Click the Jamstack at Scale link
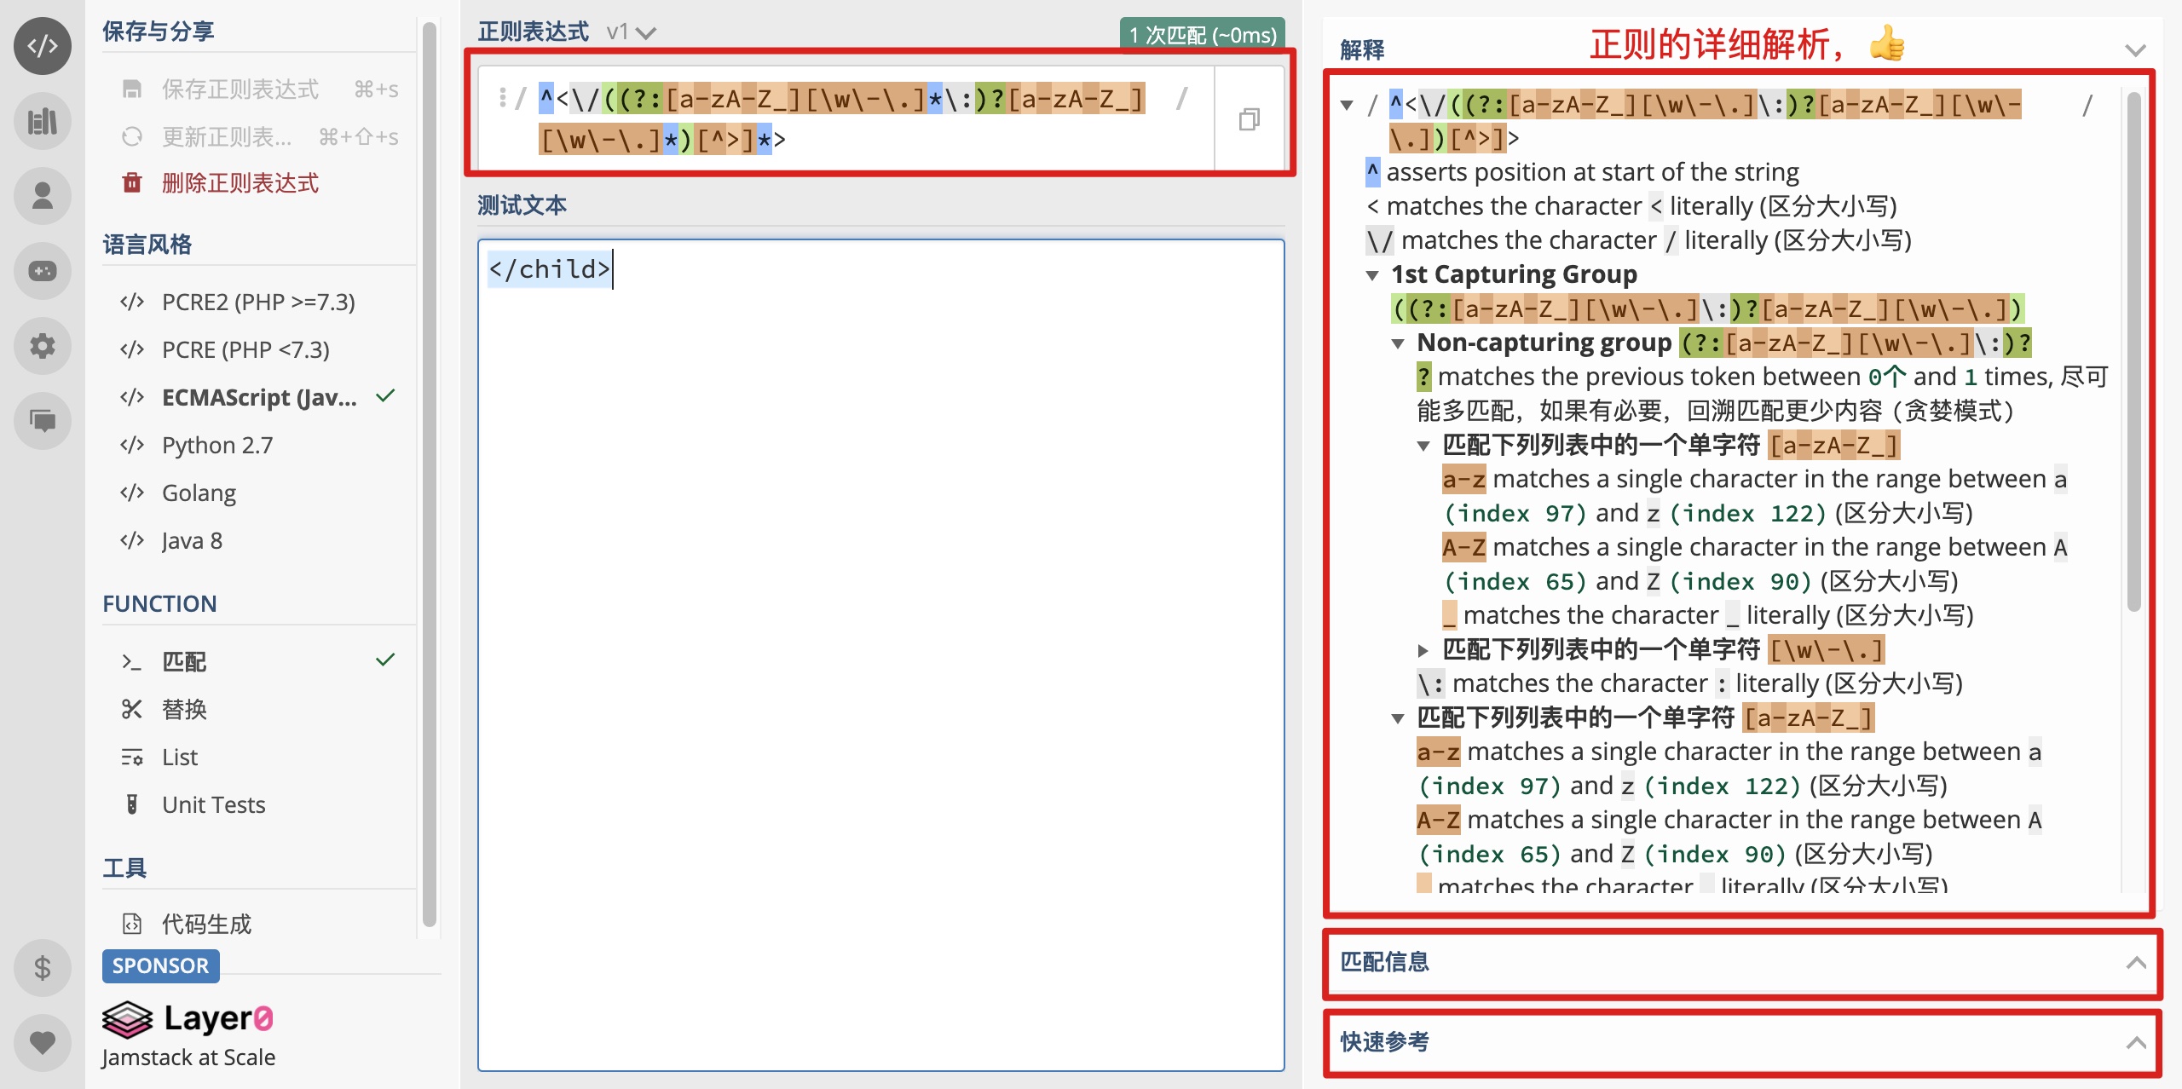The image size is (2182, 1089). pyautogui.click(x=188, y=1057)
